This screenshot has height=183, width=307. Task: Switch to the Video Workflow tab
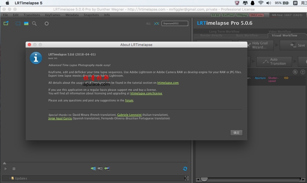coord(280,32)
